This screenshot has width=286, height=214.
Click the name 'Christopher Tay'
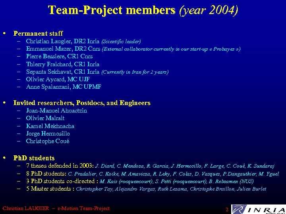94,189
